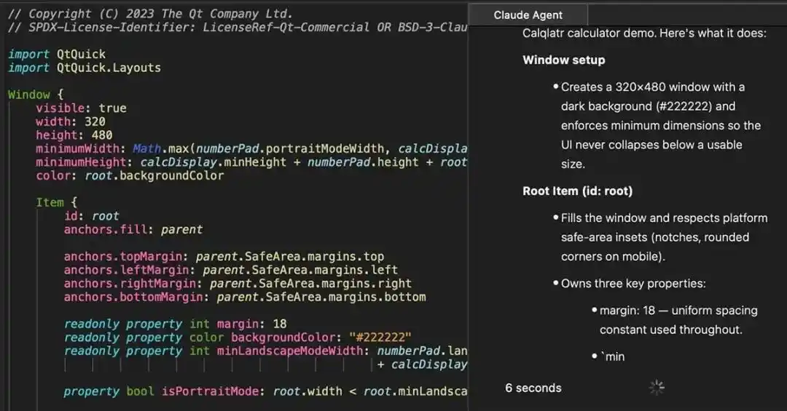
Task: Click the SPDX-License-Identifier comment line
Action: coord(238,27)
